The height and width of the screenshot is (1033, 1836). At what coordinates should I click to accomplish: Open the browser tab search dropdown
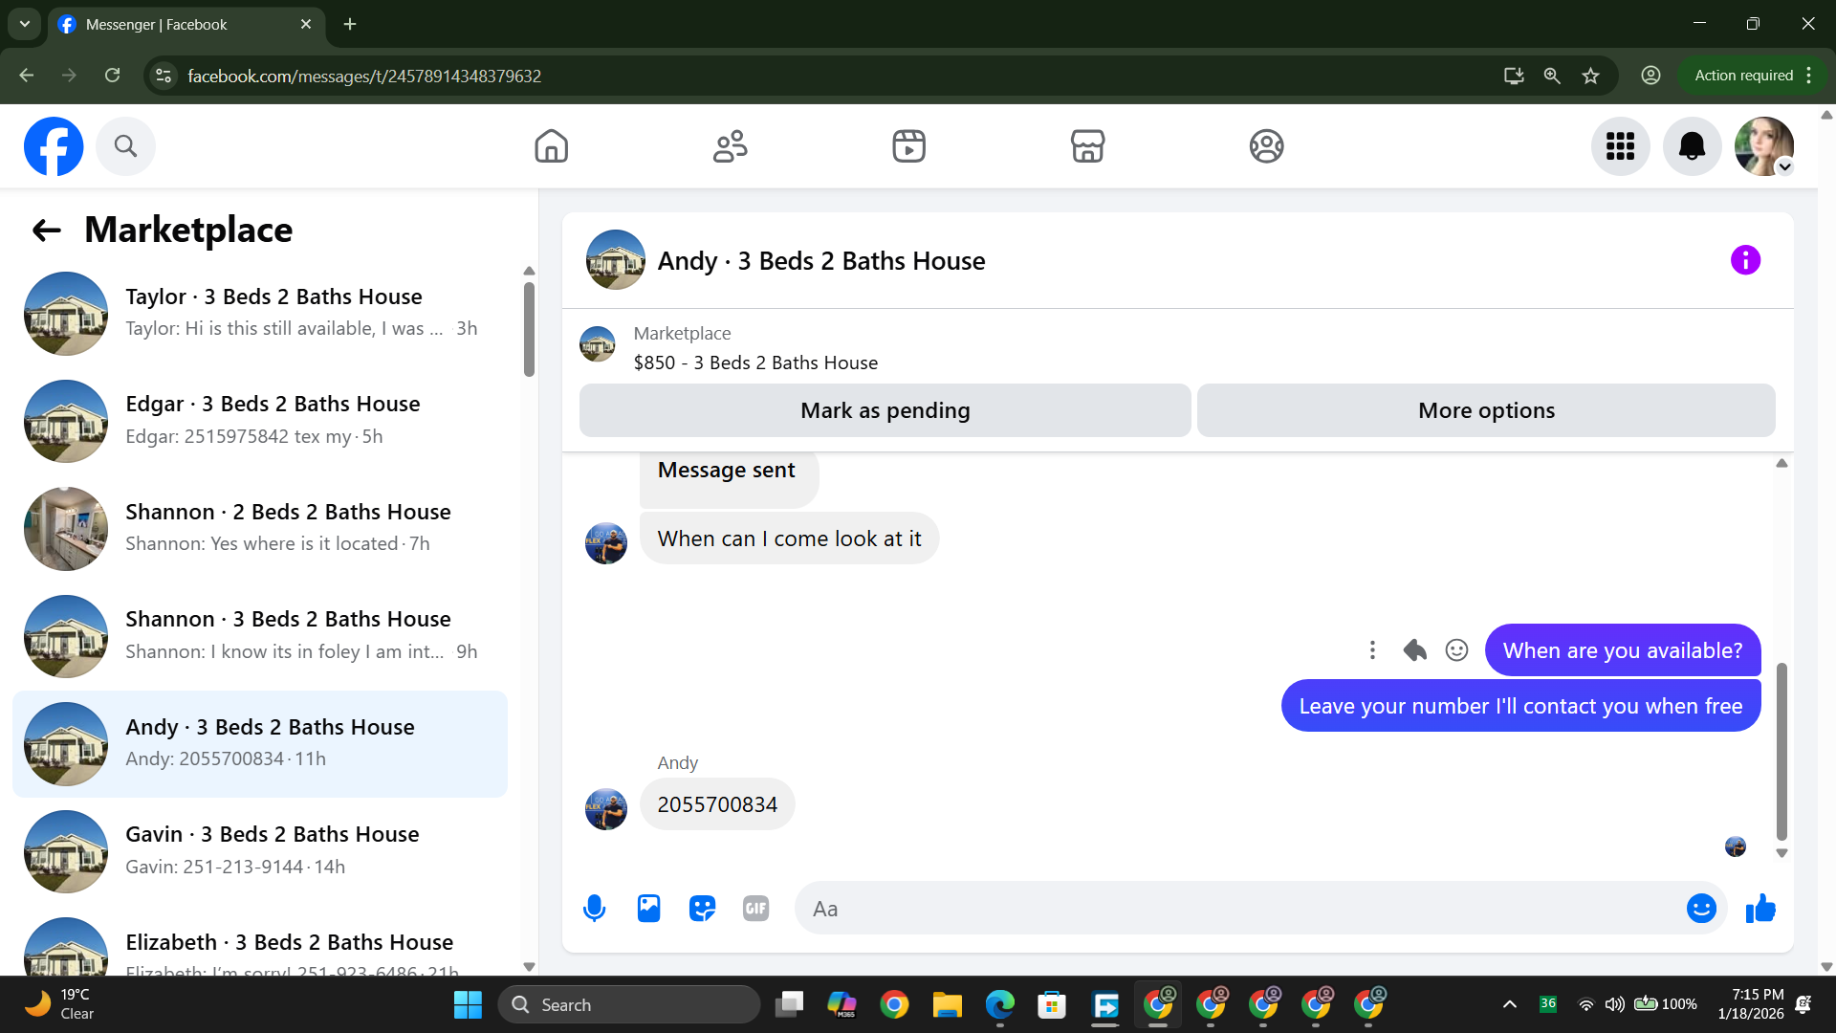[25, 24]
